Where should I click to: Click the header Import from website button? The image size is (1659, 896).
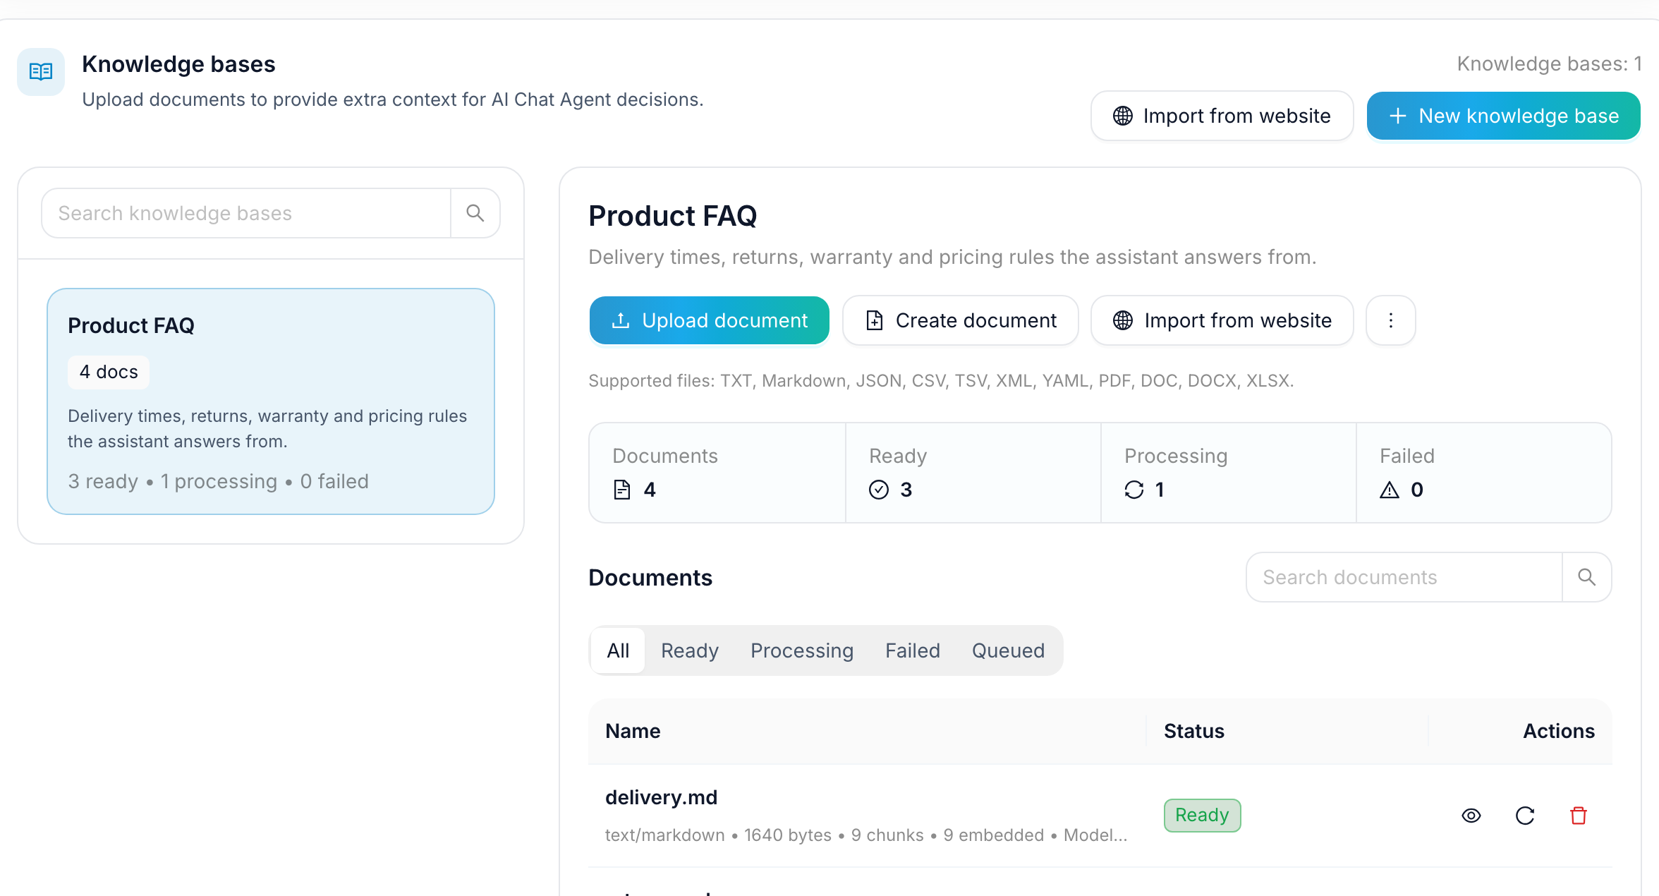coord(1222,116)
